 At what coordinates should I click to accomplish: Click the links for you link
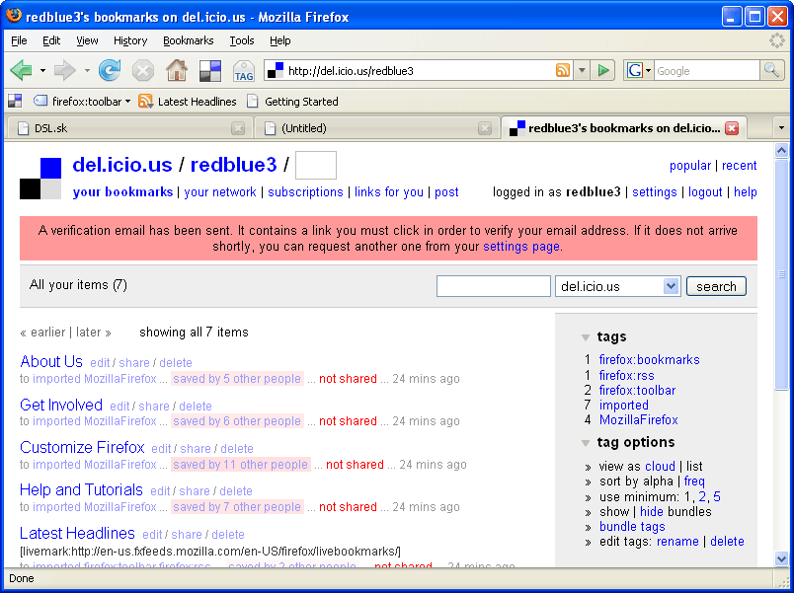tap(388, 192)
